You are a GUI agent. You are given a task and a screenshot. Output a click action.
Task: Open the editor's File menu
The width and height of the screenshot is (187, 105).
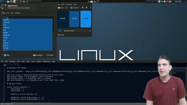2,62
